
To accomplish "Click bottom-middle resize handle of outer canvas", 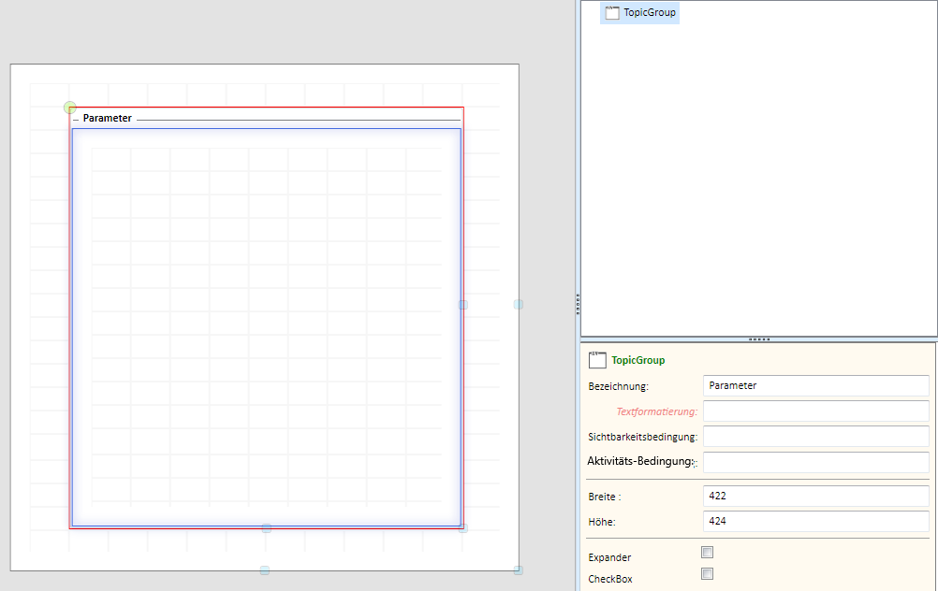I will point(265,570).
